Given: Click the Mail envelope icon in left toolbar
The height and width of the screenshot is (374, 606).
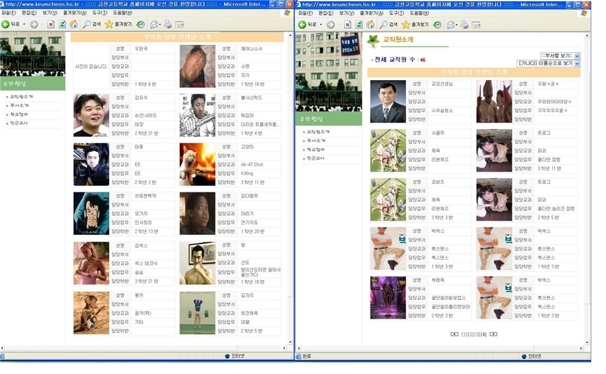Looking at the screenshot, I should click(154, 24).
